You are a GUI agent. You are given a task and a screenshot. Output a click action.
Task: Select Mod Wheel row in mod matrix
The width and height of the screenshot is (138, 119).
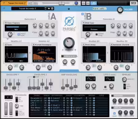click(69, 108)
